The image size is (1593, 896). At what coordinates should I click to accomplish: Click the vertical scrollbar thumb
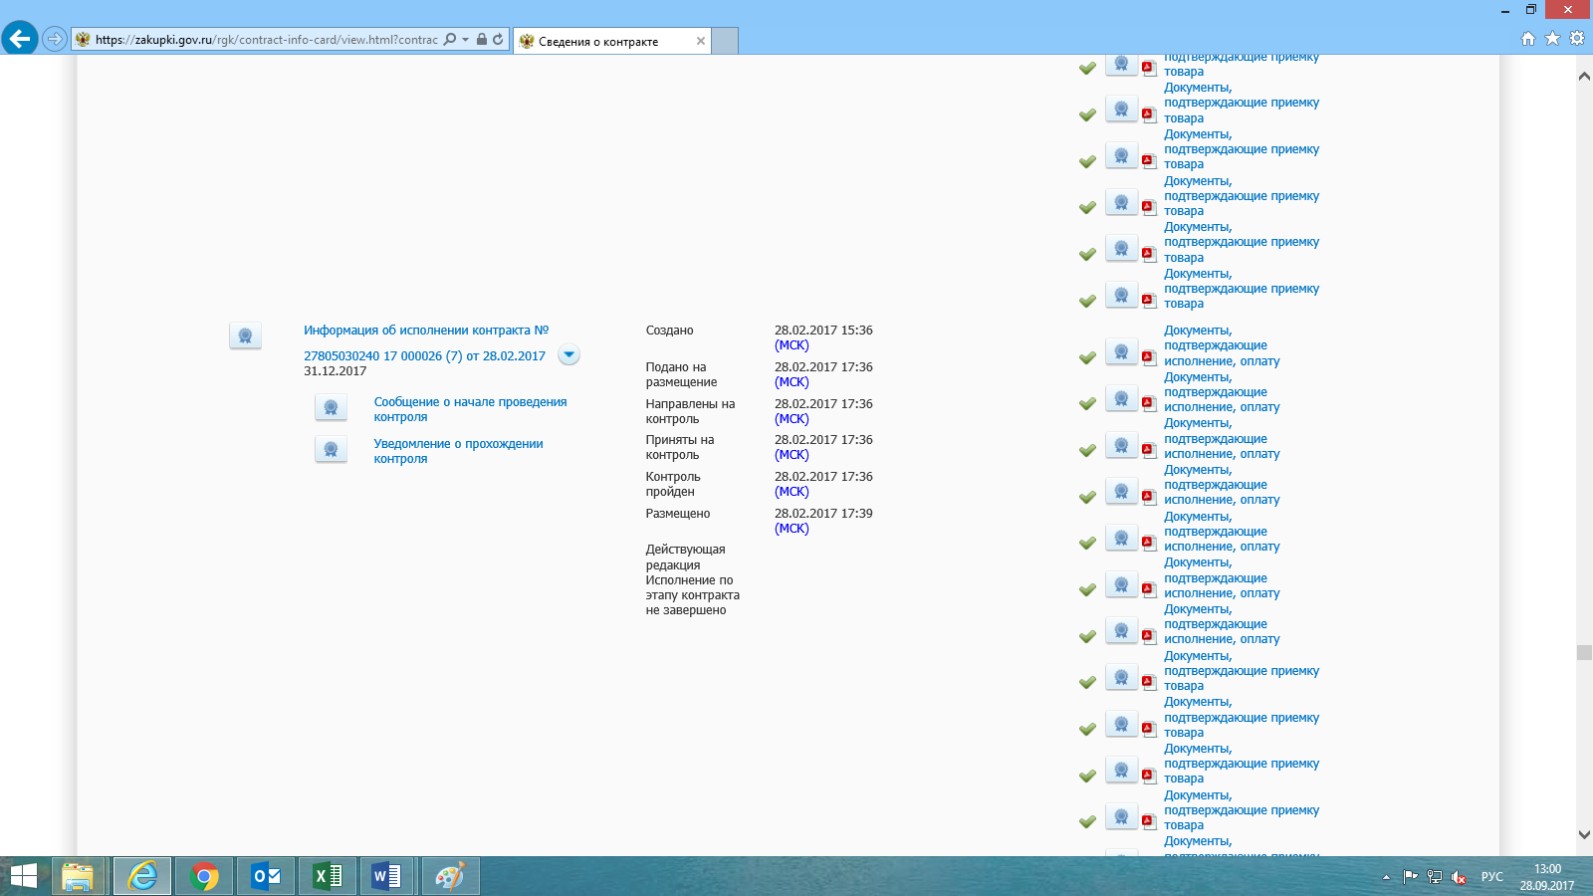(x=1584, y=652)
